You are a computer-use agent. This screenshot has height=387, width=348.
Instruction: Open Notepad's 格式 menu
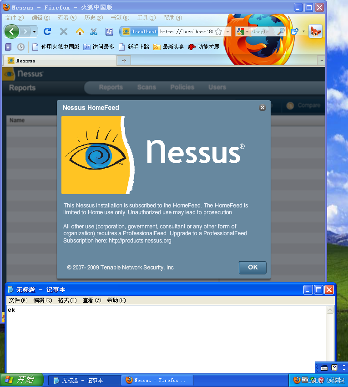pyautogui.click(x=67, y=300)
